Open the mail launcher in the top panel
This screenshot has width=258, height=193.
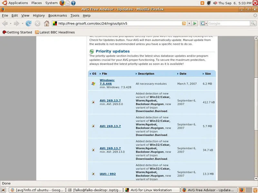(x=68, y=3)
